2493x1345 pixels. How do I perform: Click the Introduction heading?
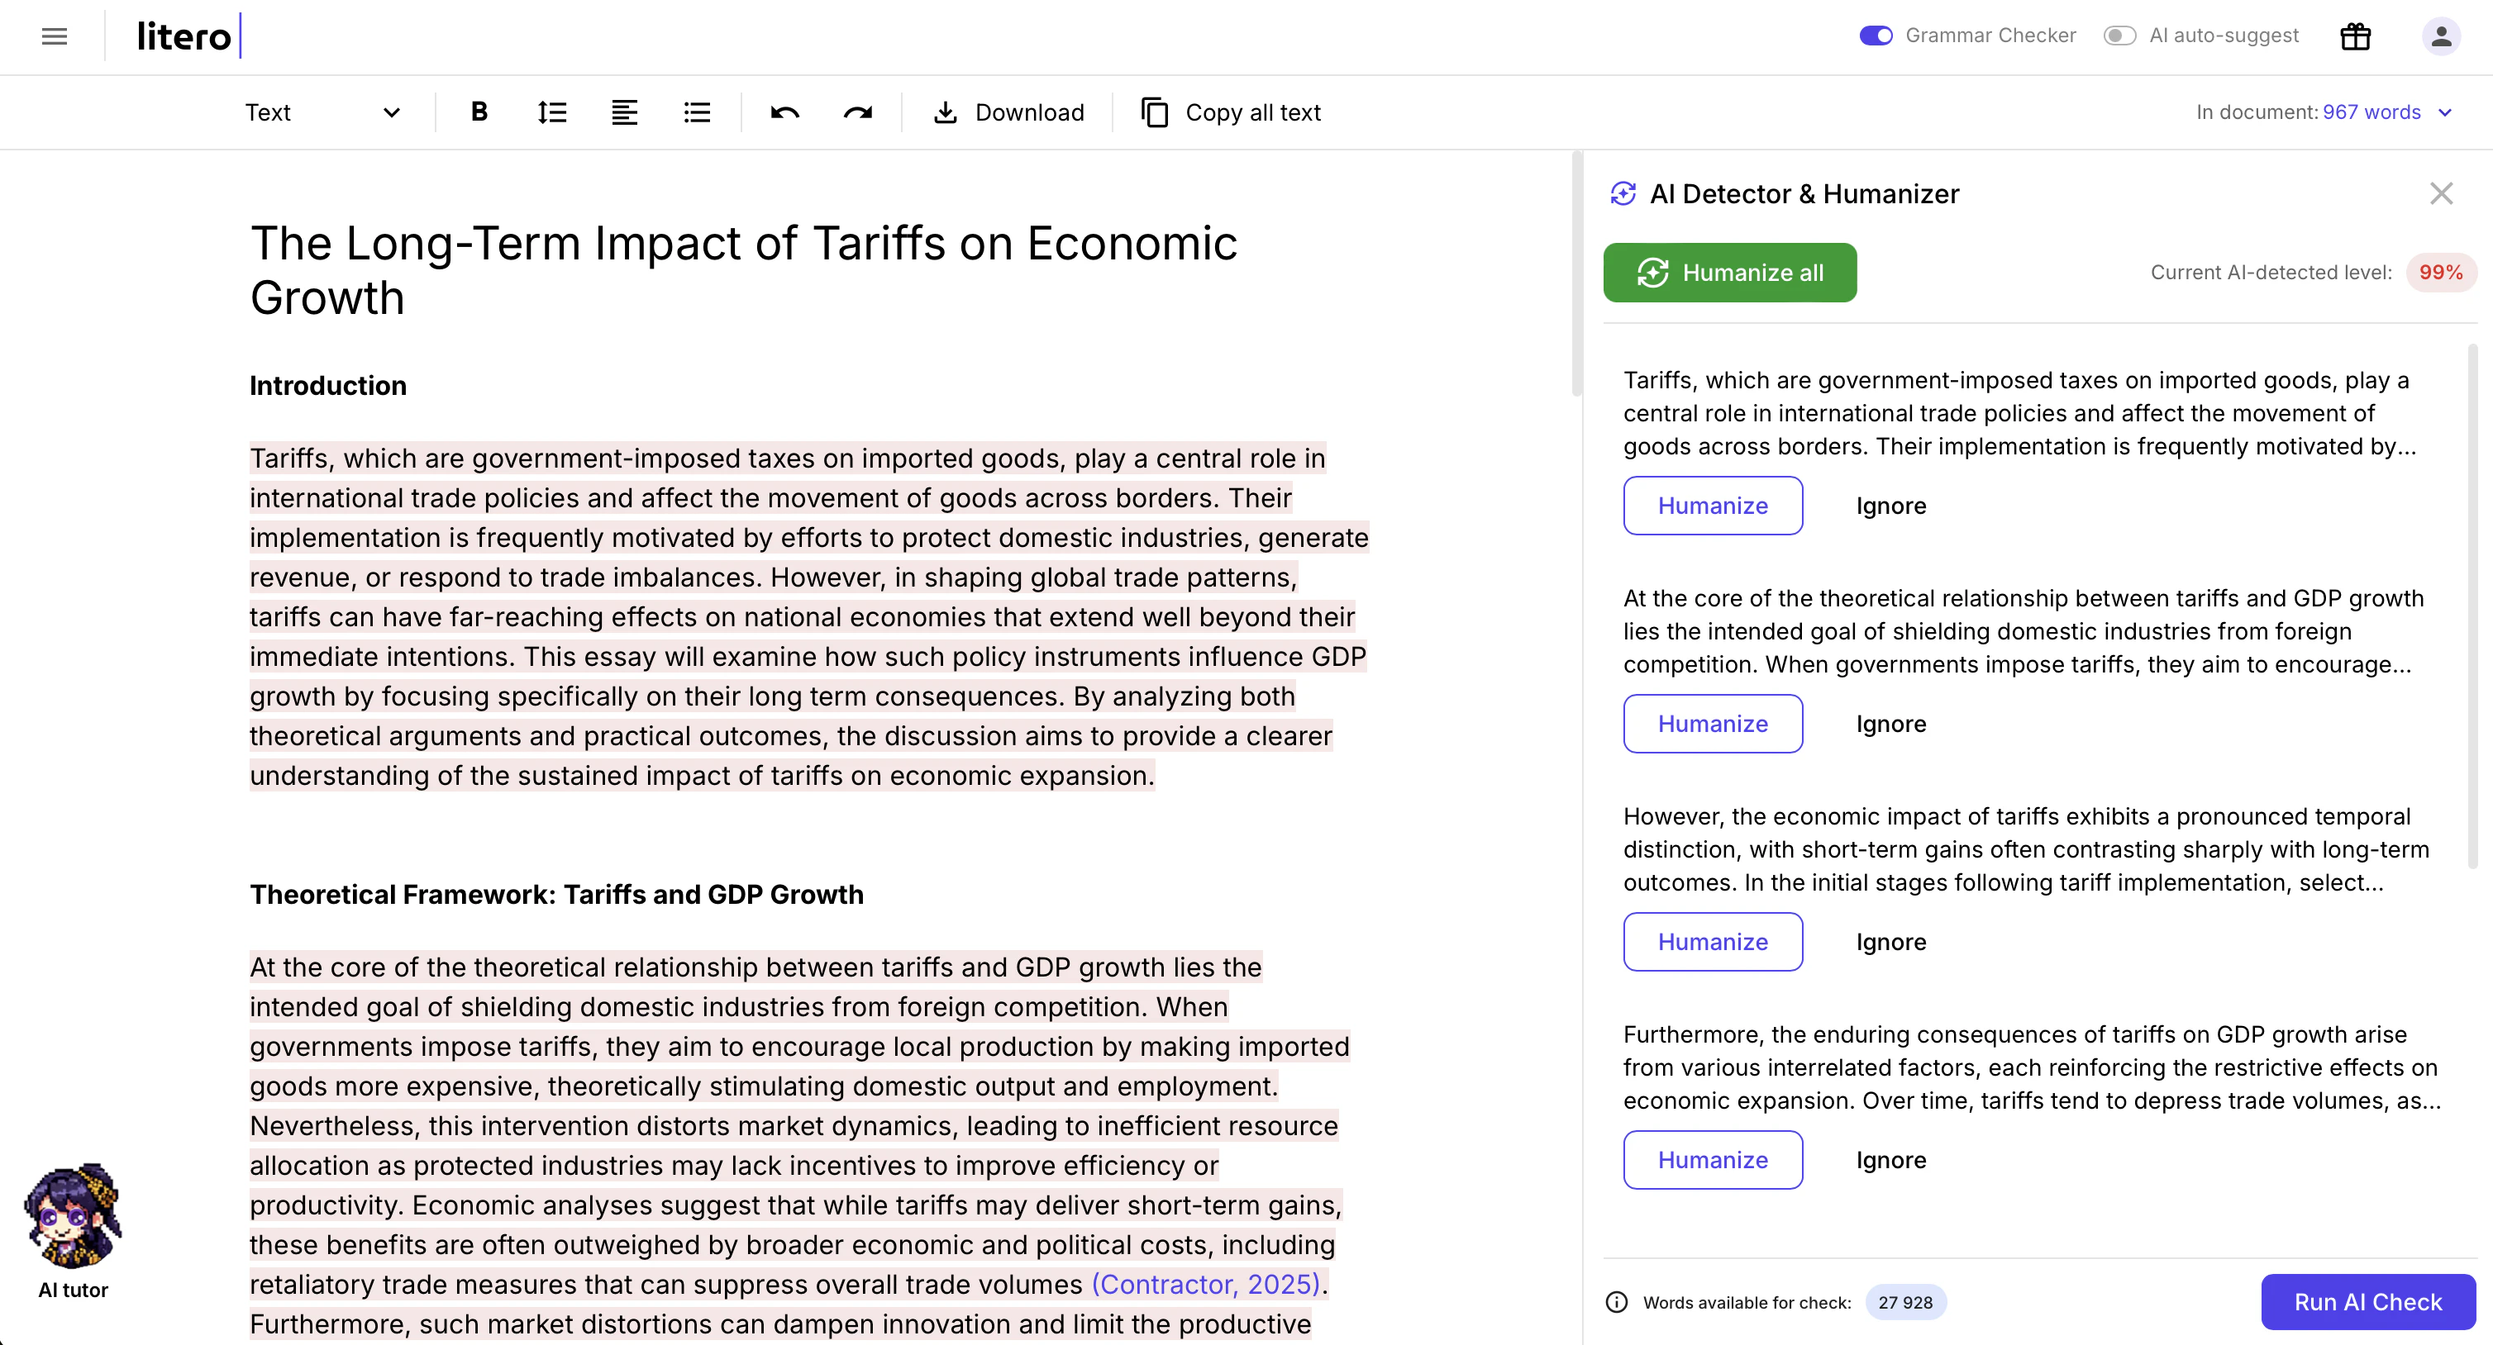click(328, 385)
